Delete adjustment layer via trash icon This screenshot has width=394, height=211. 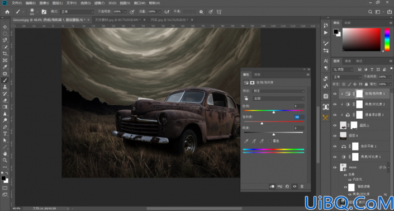(x=302, y=186)
